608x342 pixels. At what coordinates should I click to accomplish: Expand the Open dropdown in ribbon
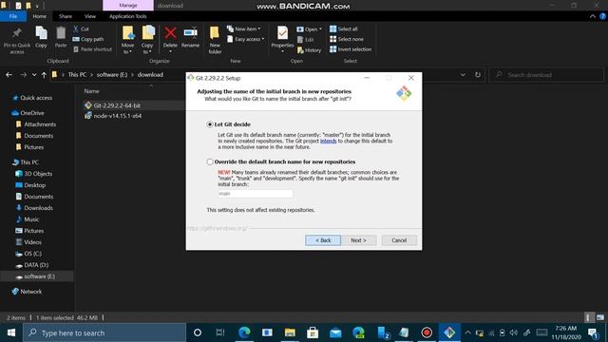(x=310, y=29)
